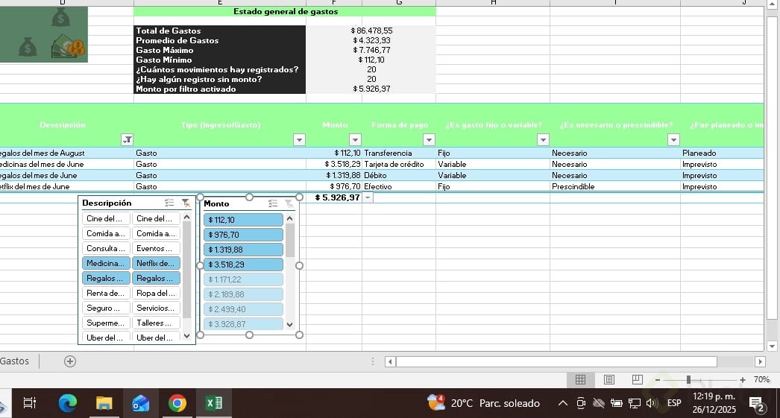Click vertical scrollbar down arrow

click(772, 346)
